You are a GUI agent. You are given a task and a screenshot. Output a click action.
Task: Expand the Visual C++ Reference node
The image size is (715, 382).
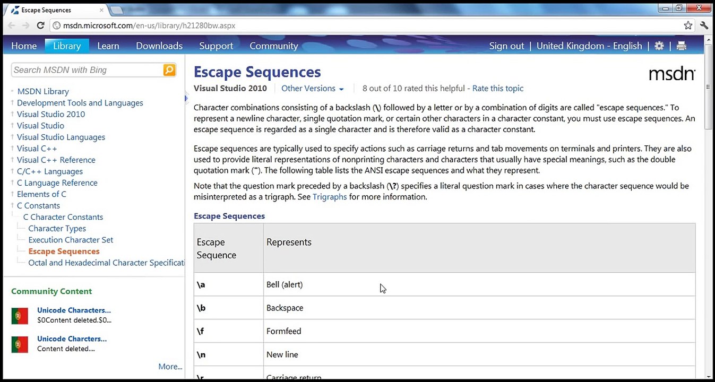click(12, 160)
